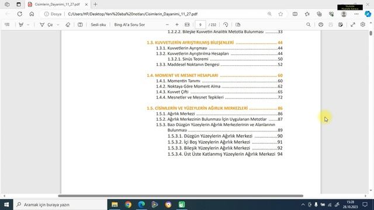Enter full screen mode for PDF
Image resolution: width=374 pixels, height=210 pixels.
pyautogui.click(x=353, y=24)
